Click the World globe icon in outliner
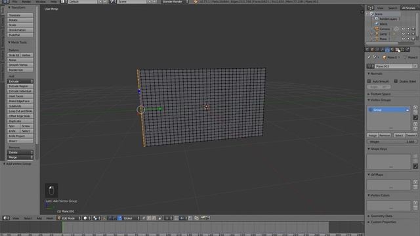Image resolution: width=420 pixels, height=236 pixels. (x=377, y=24)
